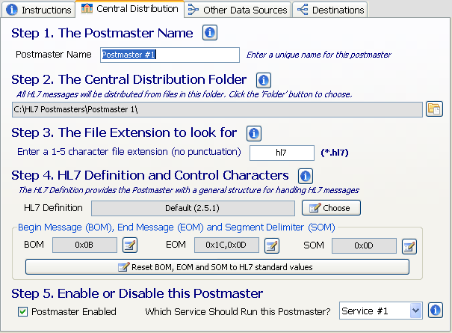Viewport: 452px width, 333px height.
Task: Click the file extension input field
Action: tap(281, 152)
